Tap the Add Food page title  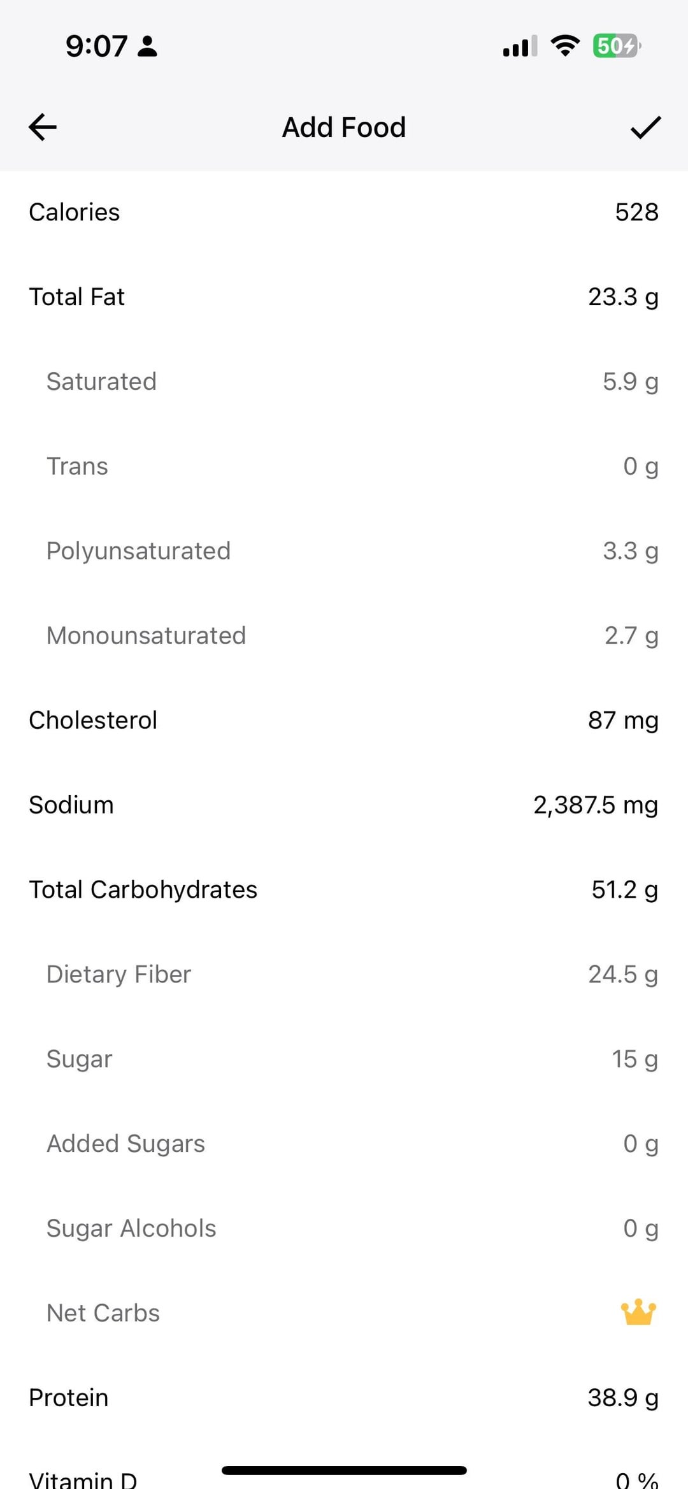coord(344,127)
